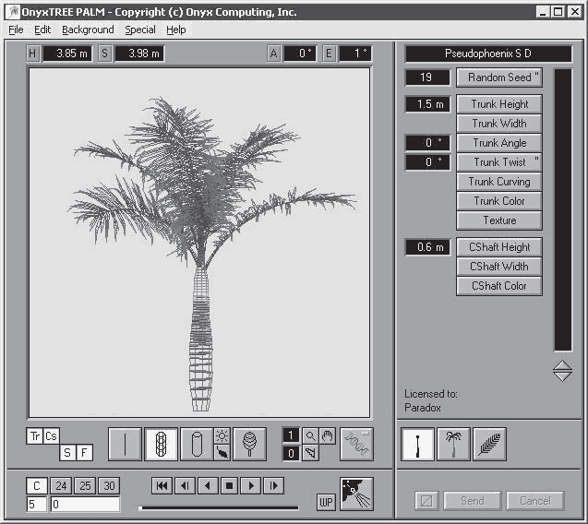Select the 30 frame rate button

tap(109, 486)
